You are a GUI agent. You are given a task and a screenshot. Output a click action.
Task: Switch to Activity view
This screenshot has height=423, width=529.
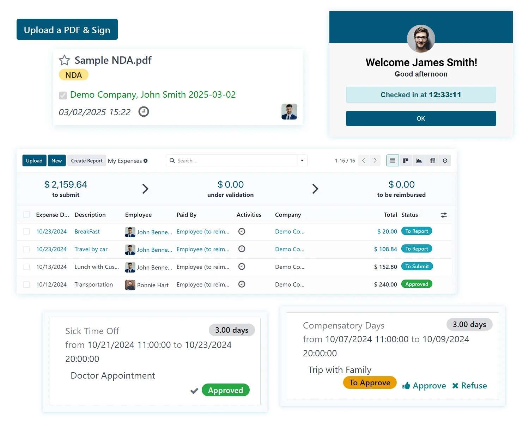click(445, 161)
